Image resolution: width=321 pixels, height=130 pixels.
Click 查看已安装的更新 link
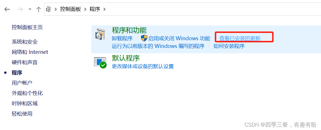tap(240, 38)
